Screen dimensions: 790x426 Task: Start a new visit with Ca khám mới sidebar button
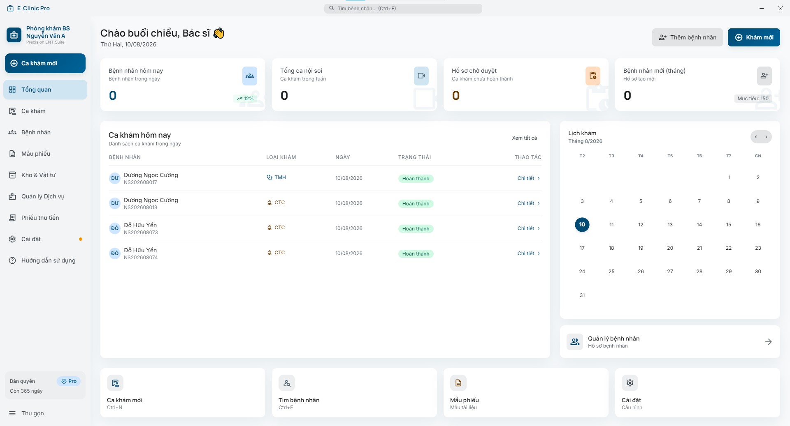point(45,63)
